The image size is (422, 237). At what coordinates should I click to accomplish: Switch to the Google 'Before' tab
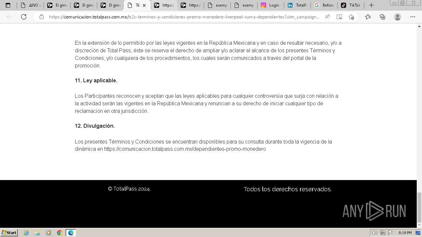click(324, 5)
